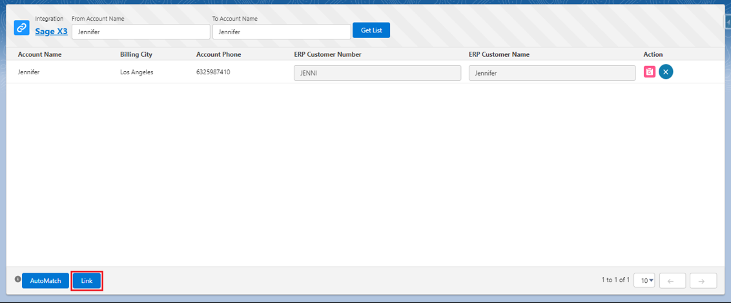Click the collapse arrow at the right edge
Viewport: 731px width, 303px height.
click(x=727, y=21)
